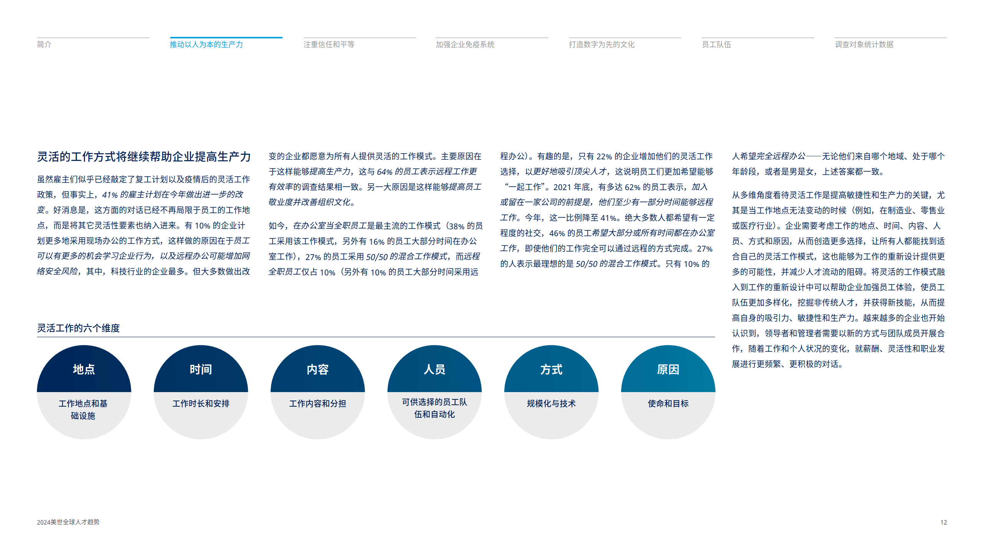Select the text 规模化与技术
The width and height of the screenshot is (984, 553).
coord(551,404)
